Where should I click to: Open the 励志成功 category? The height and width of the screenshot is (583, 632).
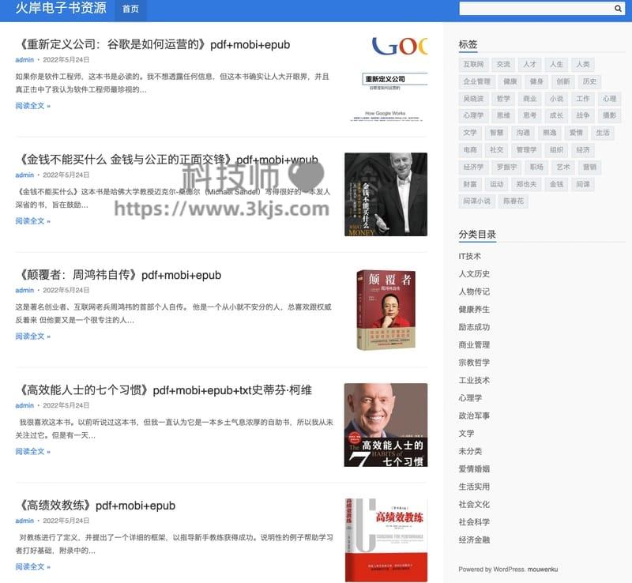point(474,327)
